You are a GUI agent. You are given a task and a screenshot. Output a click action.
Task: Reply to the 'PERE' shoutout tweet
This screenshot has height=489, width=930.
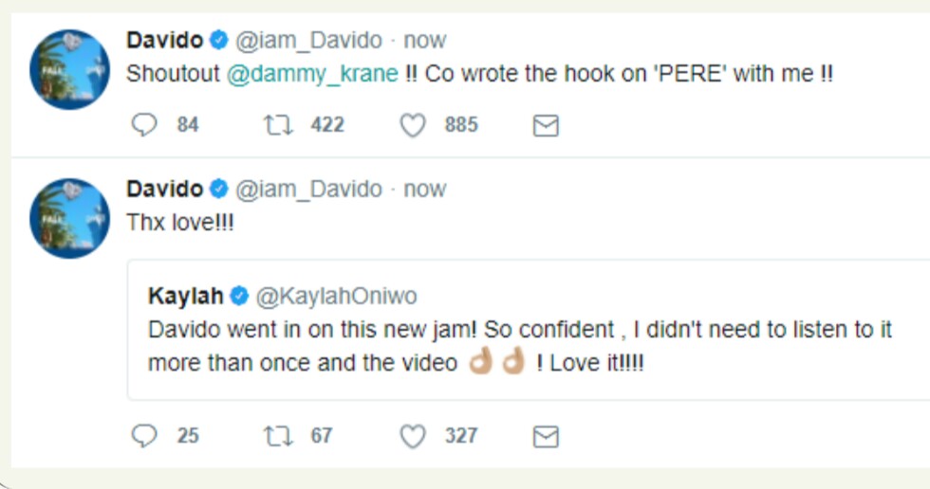point(144,125)
